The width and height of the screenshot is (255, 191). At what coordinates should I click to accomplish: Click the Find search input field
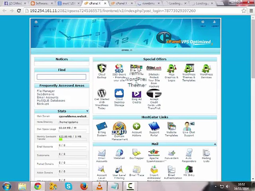(61, 77)
